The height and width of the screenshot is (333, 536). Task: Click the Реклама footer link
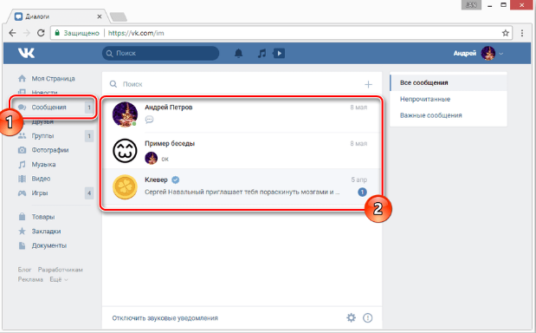click(30, 279)
